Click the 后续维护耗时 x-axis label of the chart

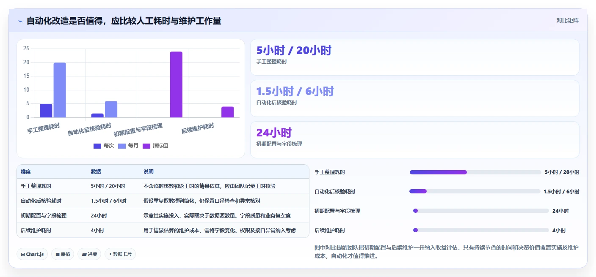tap(198, 128)
